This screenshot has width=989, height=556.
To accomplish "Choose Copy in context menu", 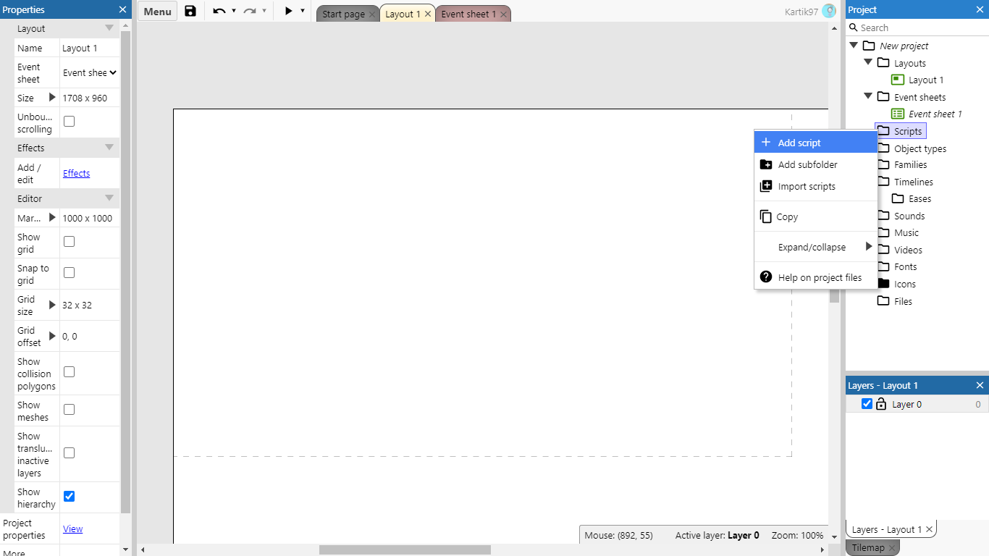I will (x=816, y=216).
